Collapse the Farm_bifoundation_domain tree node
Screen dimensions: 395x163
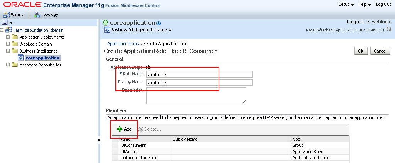2,30
